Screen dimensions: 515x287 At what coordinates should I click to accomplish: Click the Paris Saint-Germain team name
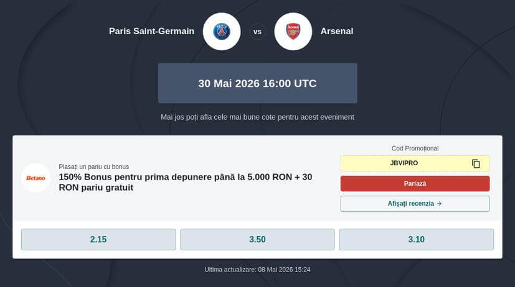[151, 31]
